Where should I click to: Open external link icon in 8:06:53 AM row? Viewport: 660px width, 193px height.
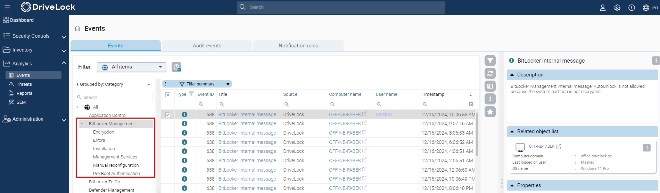coord(364,132)
